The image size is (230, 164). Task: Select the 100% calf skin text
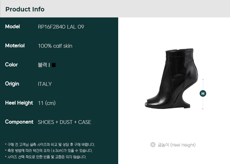point(55,46)
